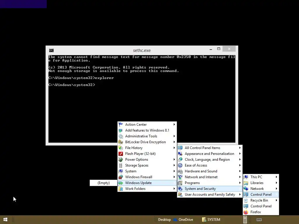Click the Windows Firewall brick icon
Screen dimensions: 299x224
click(x=121, y=177)
